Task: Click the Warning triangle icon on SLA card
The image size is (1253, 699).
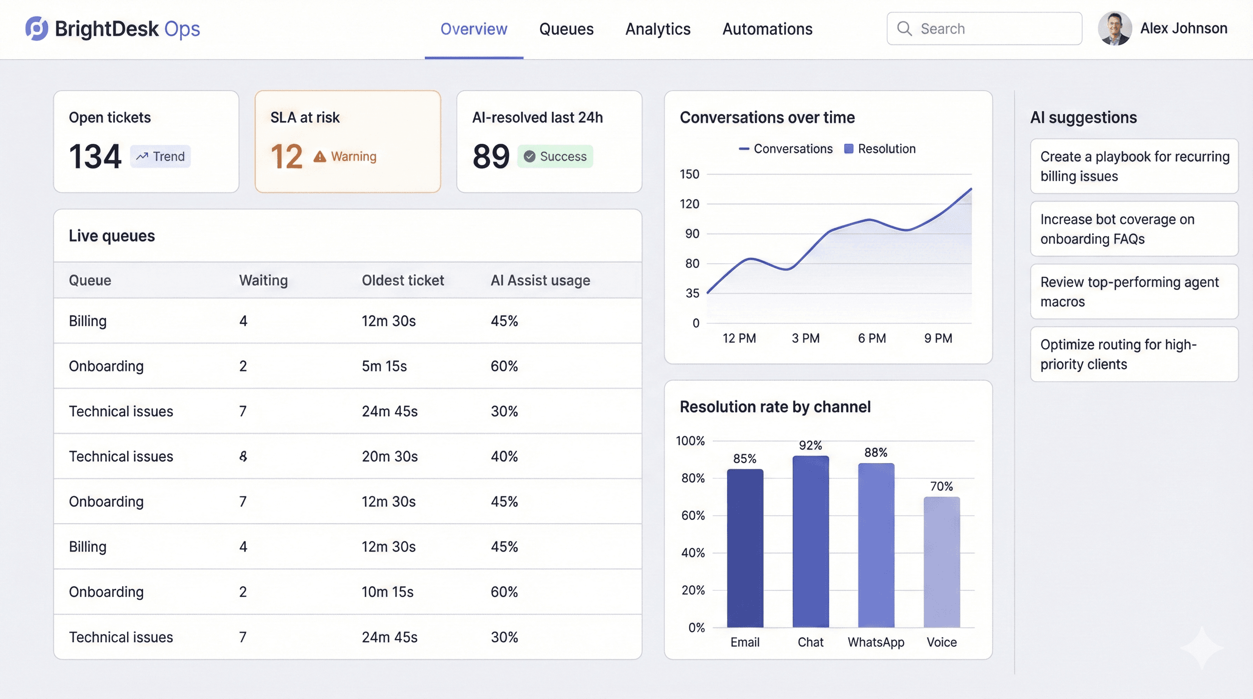Action: (320, 157)
